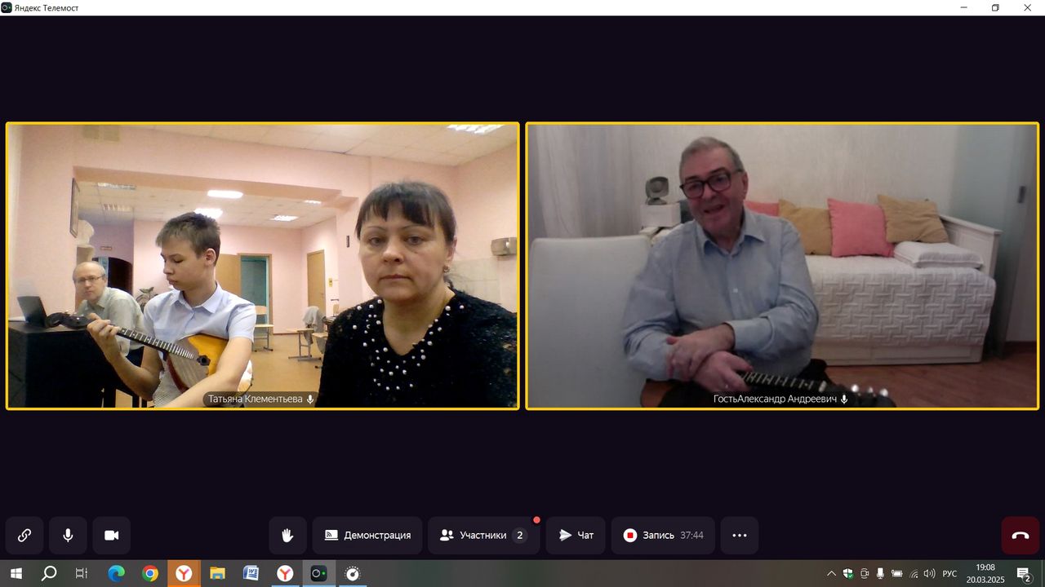Image resolution: width=1045 pixels, height=587 pixels.
Task: Open Windows Security tray icon
Action: coord(848,574)
